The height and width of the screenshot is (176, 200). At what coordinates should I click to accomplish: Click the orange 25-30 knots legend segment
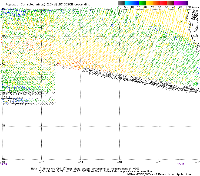156,3
